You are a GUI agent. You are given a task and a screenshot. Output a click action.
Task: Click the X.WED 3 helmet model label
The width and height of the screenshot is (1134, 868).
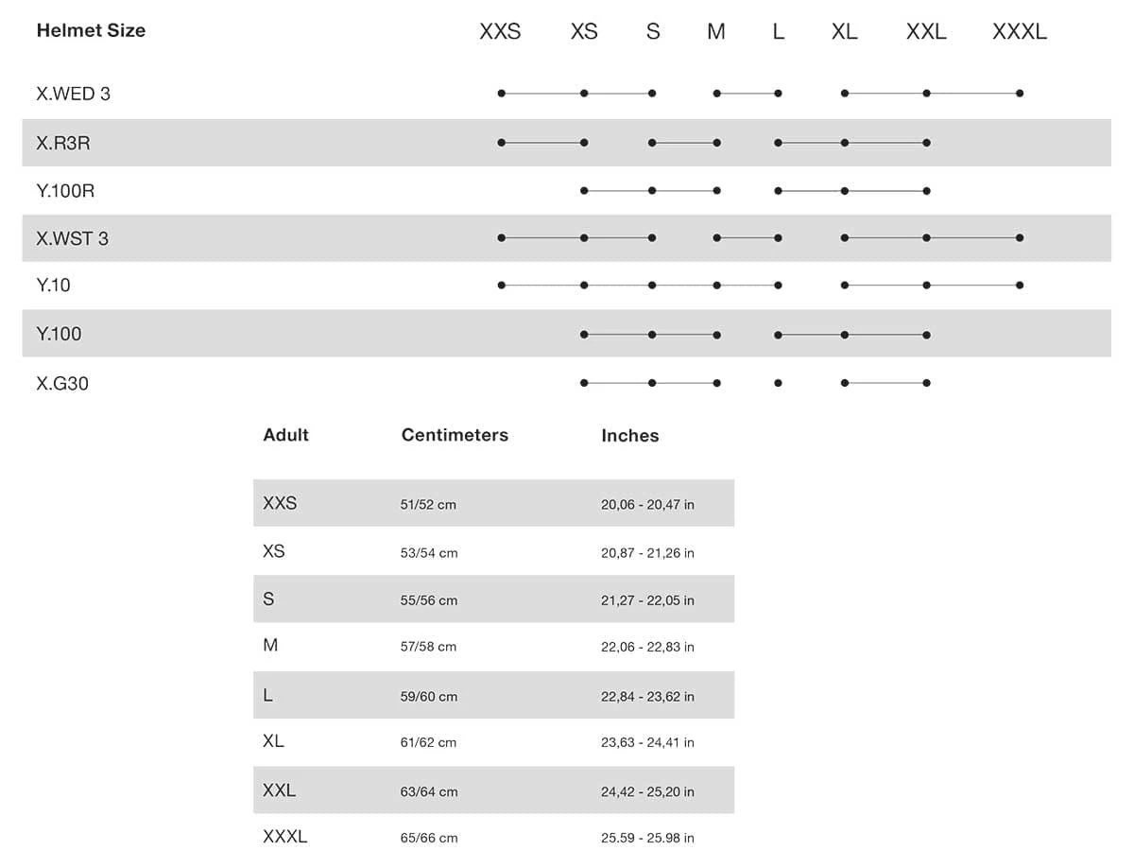[73, 94]
